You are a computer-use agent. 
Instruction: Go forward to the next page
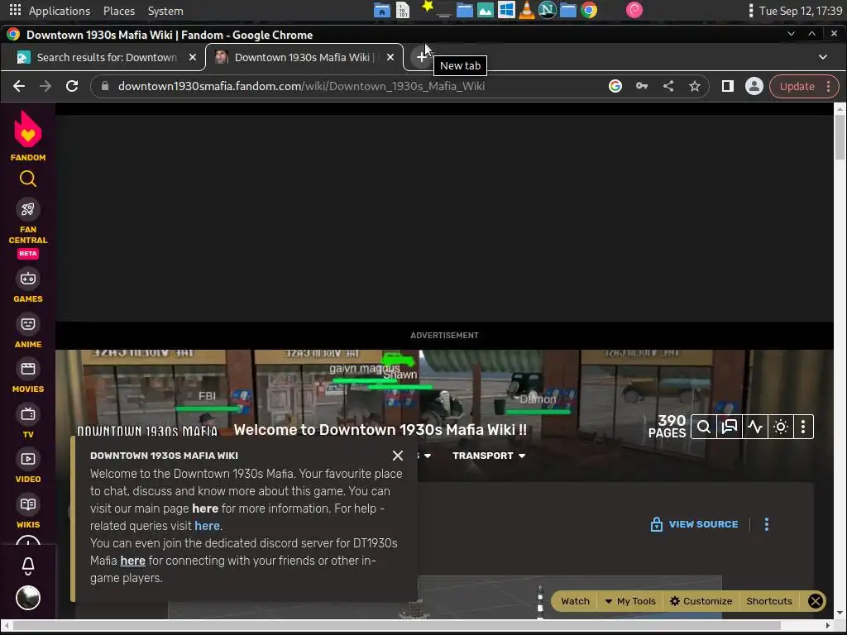45,86
